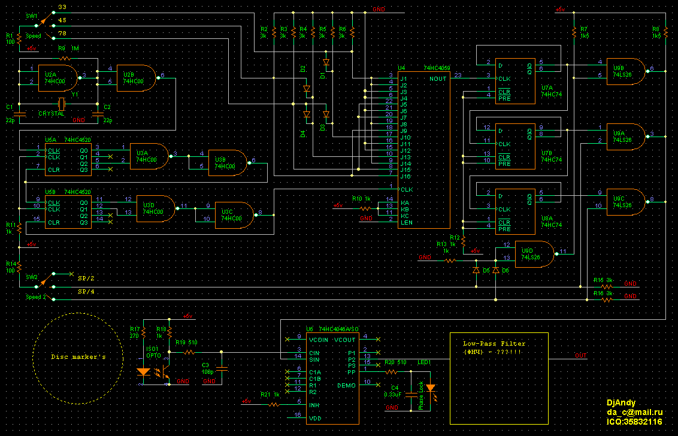The height and width of the screenshot is (436, 678).
Task: Select resistor R21 1k at INH
Action: point(274,404)
